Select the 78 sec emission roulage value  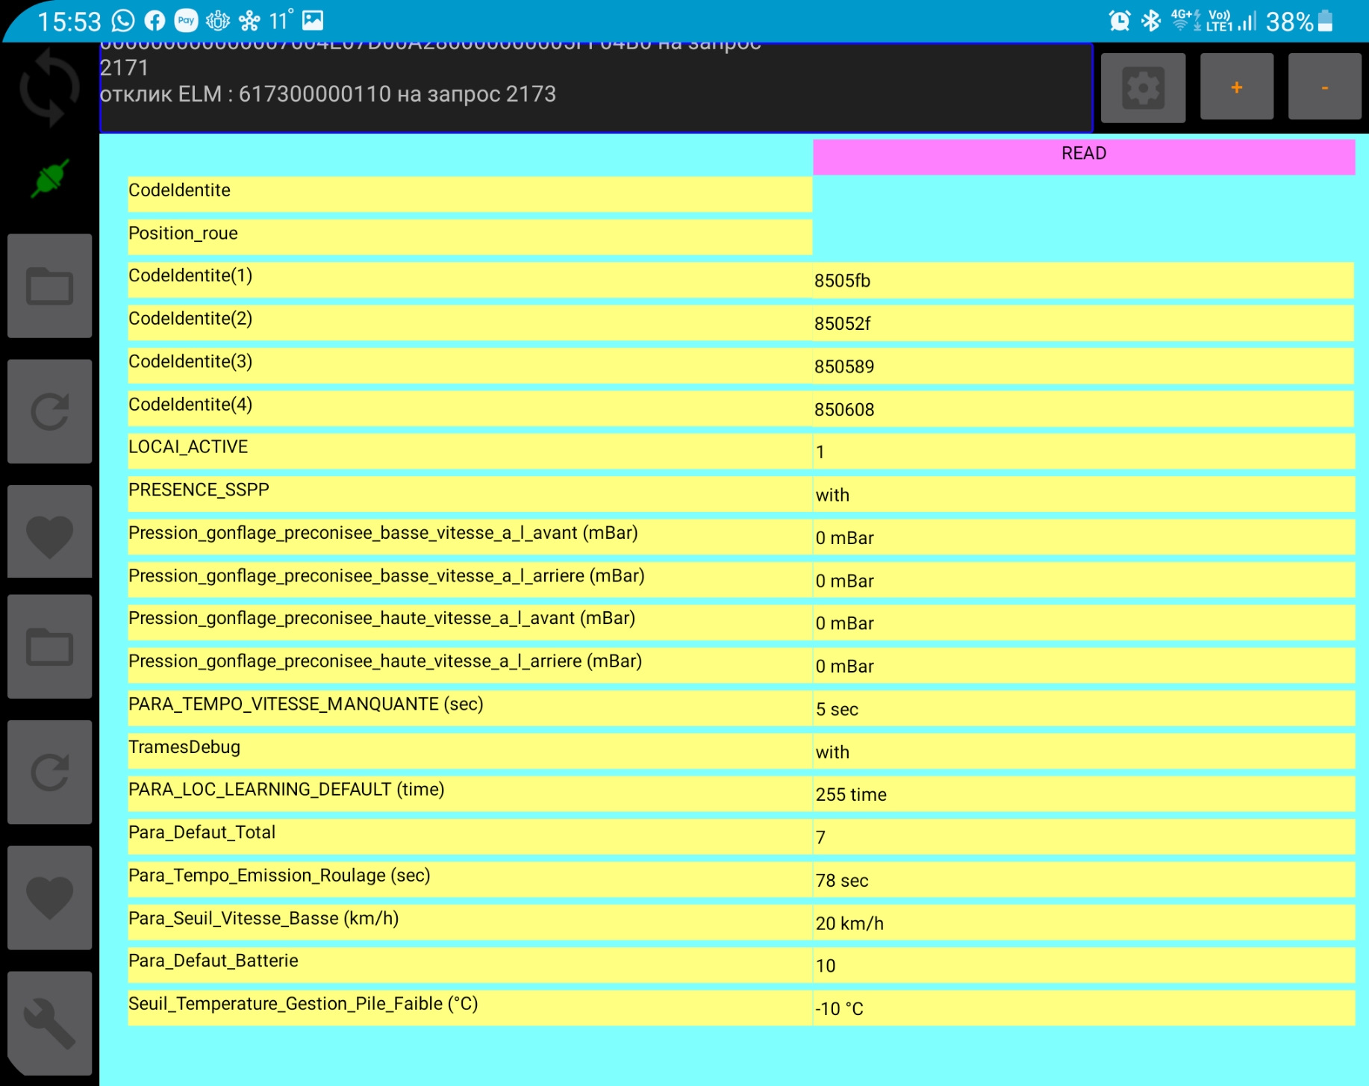(1083, 880)
